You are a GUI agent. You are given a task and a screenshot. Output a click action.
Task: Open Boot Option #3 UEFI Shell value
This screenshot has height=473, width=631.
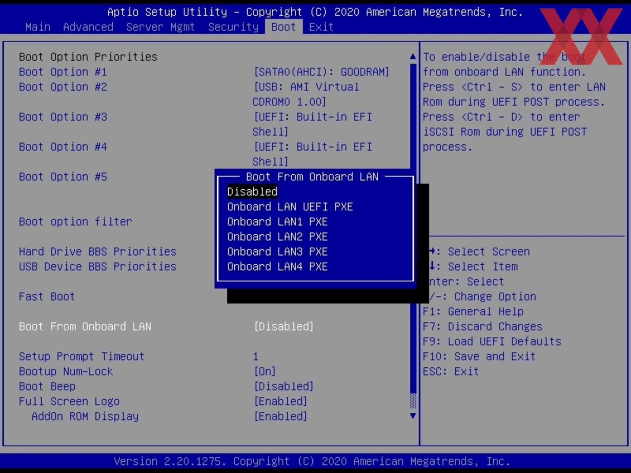(313, 124)
